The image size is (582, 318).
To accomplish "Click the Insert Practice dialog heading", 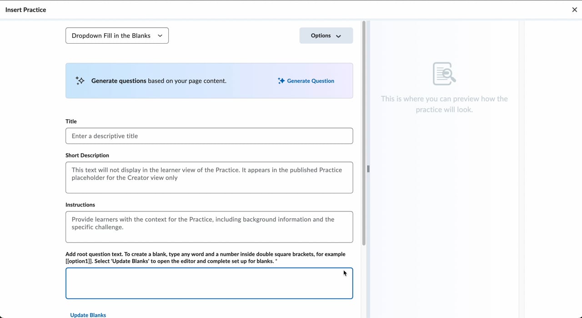I will (x=26, y=10).
